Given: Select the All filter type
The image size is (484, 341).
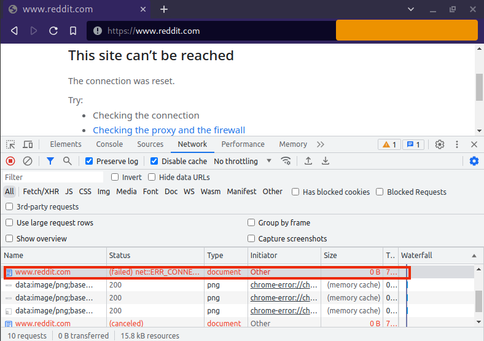Looking at the screenshot, I should pyautogui.click(x=9, y=192).
